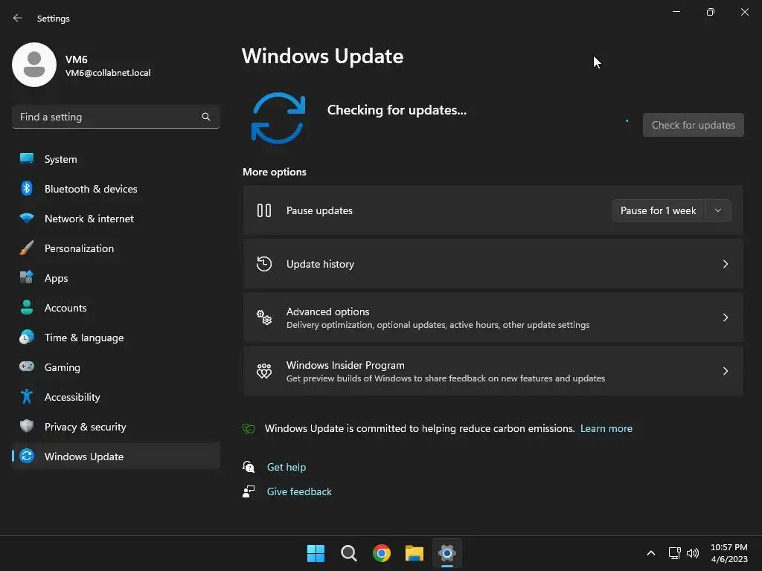
Task: Click the Accessibility figure icon
Action: click(x=27, y=397)
